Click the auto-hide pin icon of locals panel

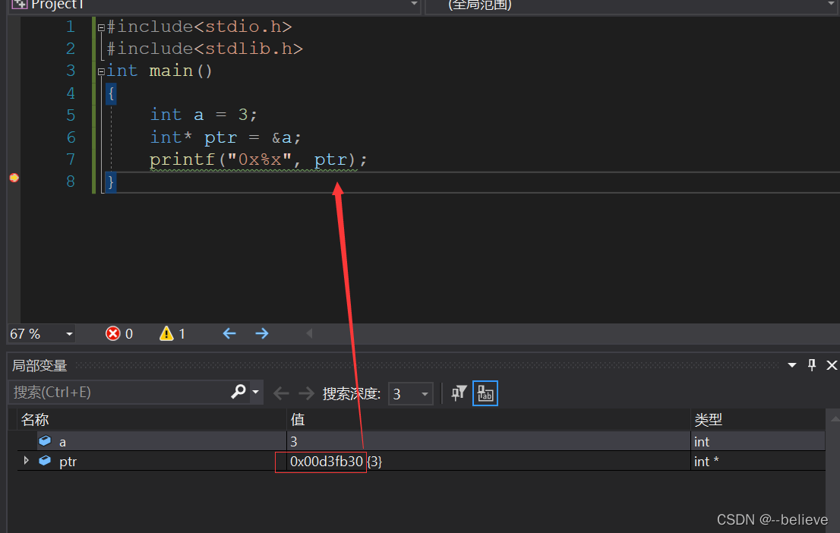point(812,365)
